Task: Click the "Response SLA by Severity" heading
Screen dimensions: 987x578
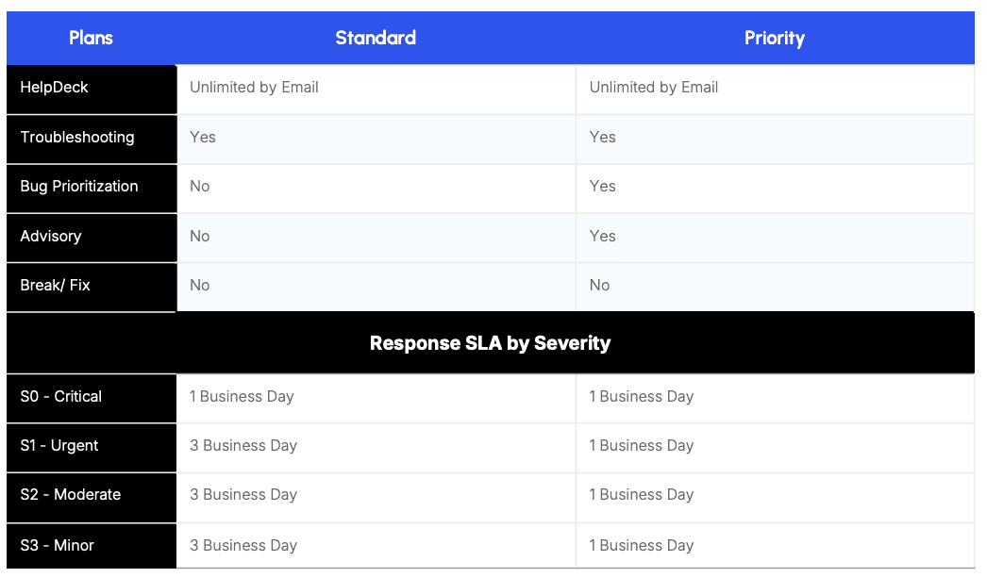Action: 490,343
